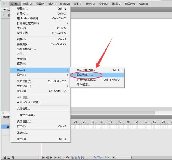Image resolution: width=172 pixels, height=160 pixels.
Task: Choose 新建(N)... from file menu
Action: point(40,9)
